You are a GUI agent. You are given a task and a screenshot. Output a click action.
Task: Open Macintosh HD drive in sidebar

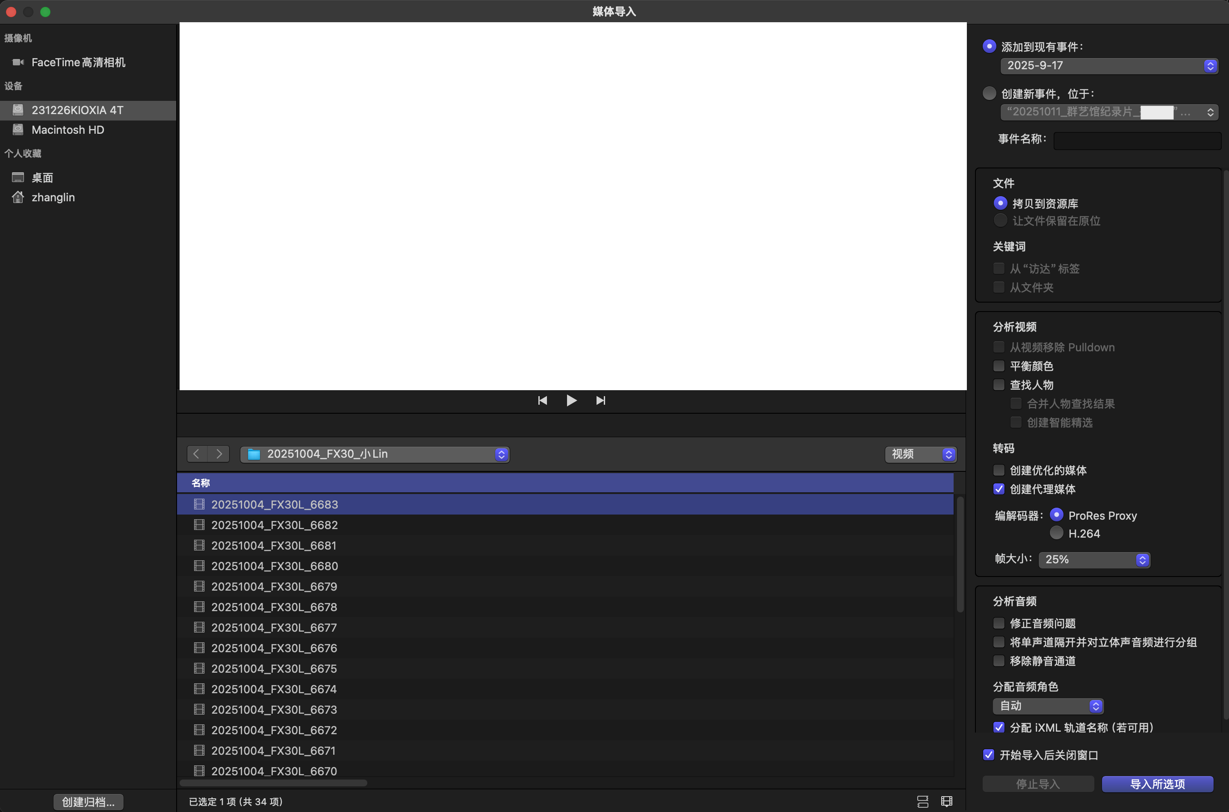[68, 129]
